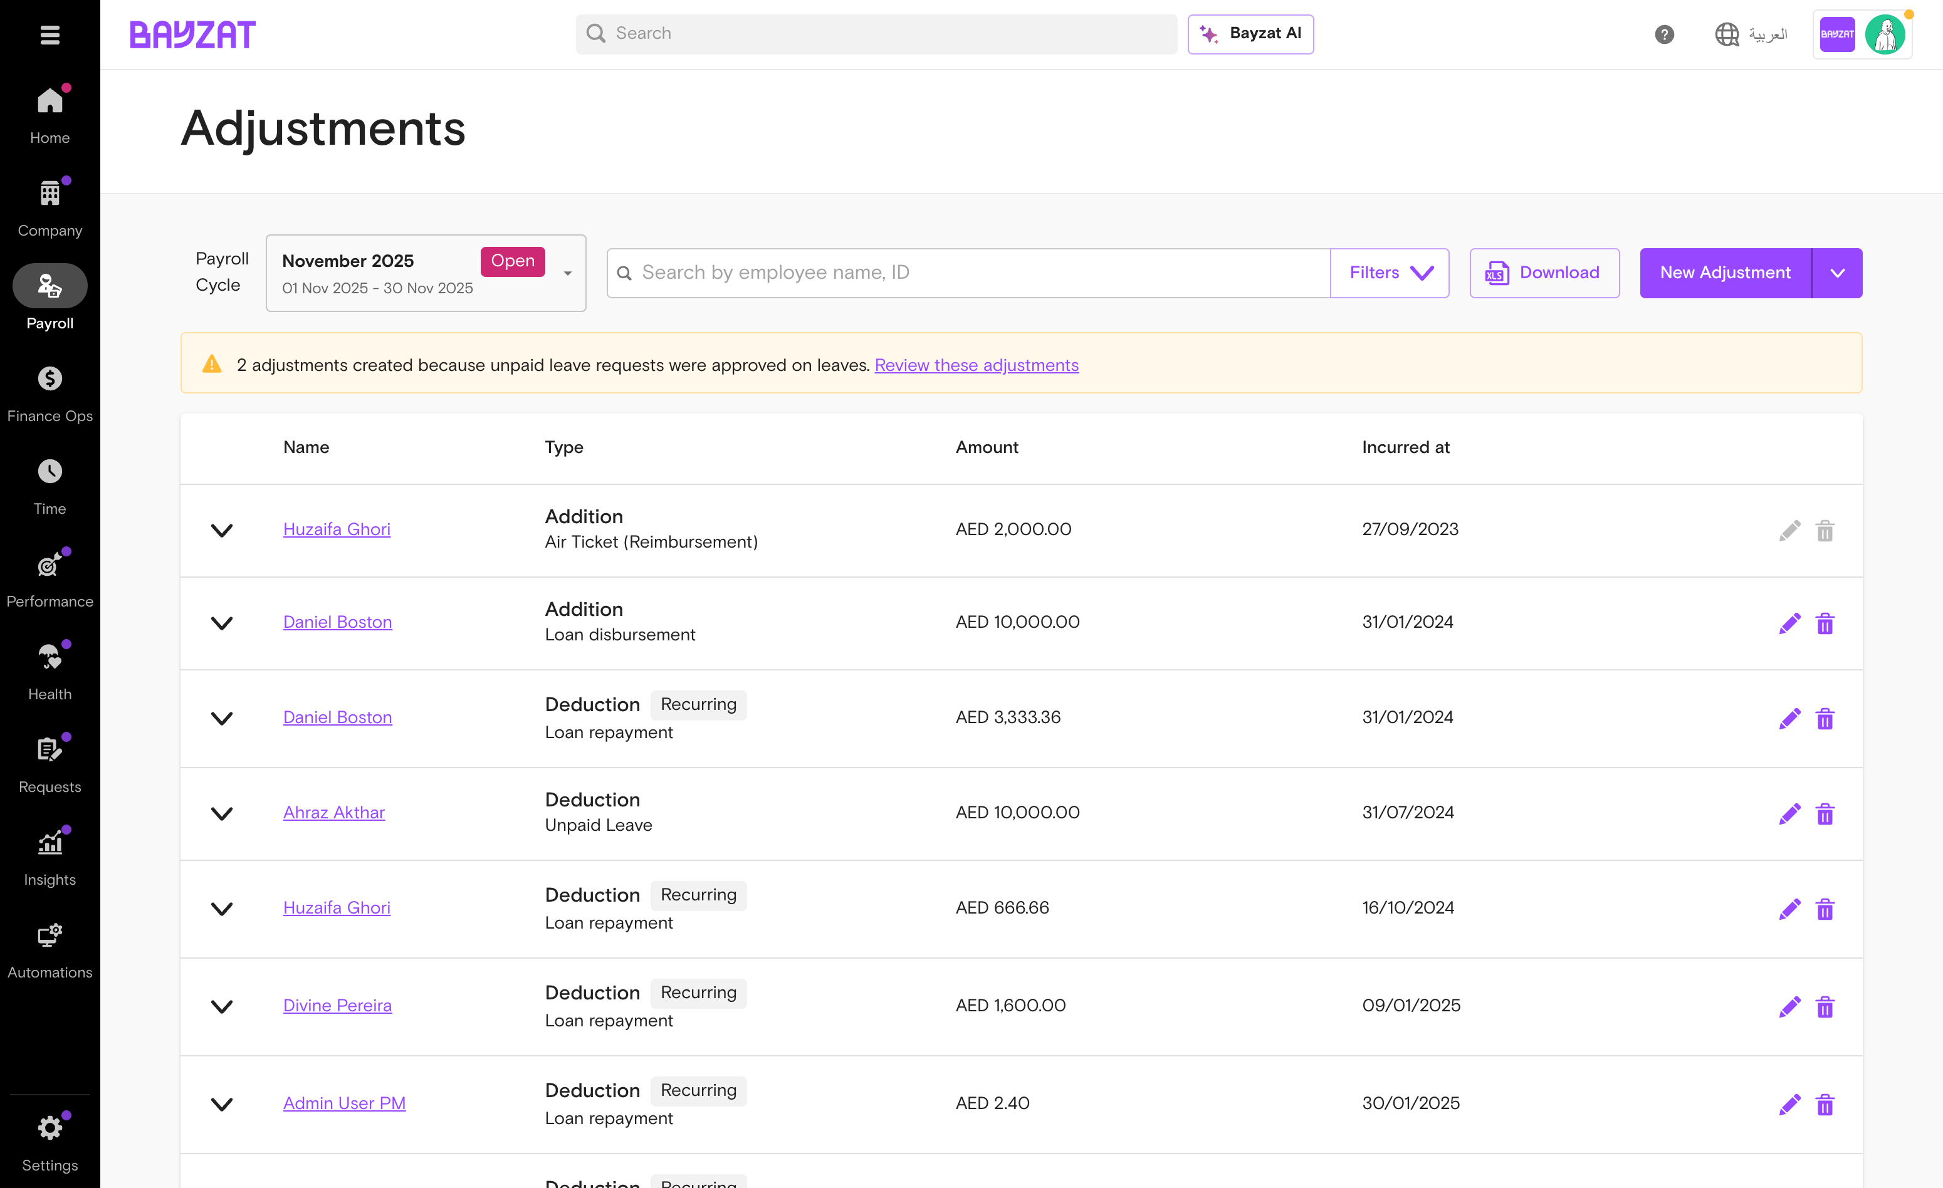Follow the Review these adjustments link

977,365
